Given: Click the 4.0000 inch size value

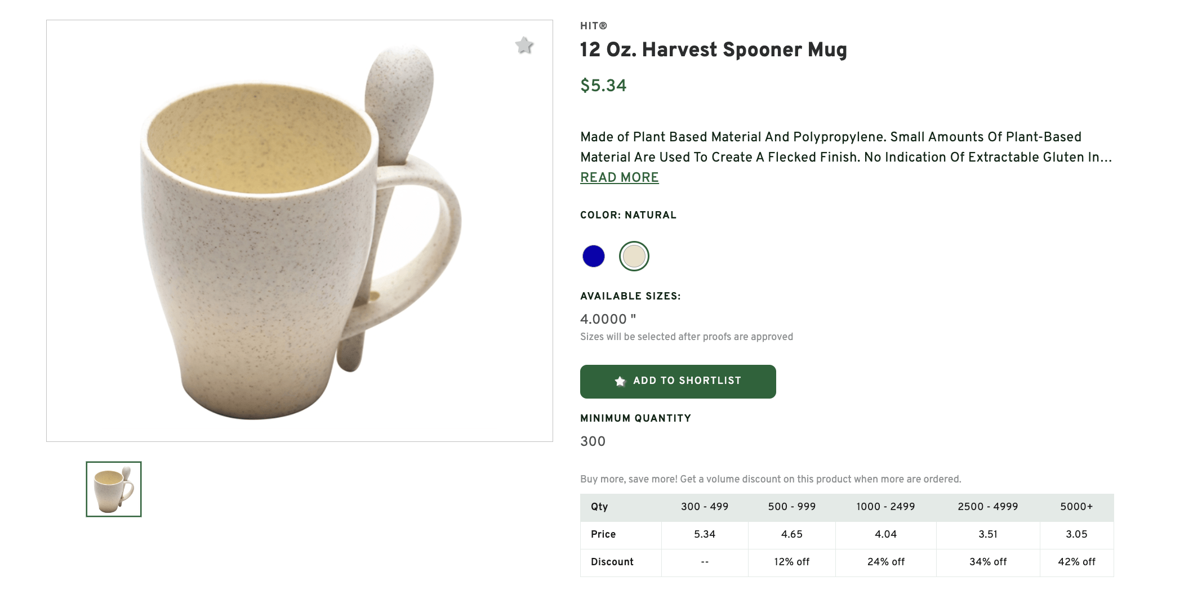Looking at the screenshot, I should tap(607, 319).
